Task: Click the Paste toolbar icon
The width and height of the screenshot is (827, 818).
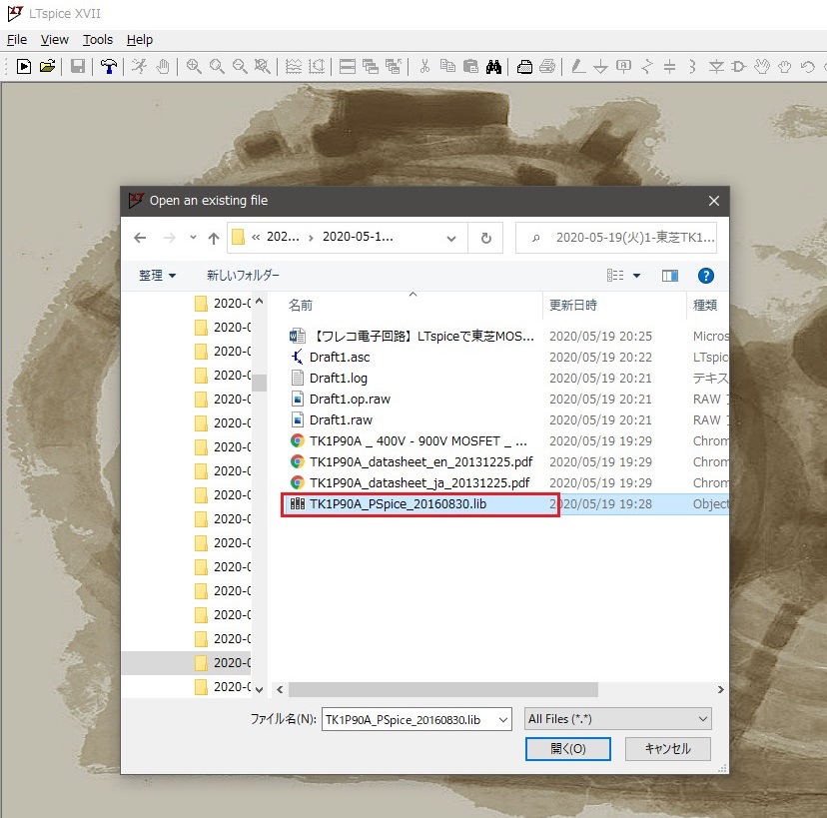Action: [470, 67]
